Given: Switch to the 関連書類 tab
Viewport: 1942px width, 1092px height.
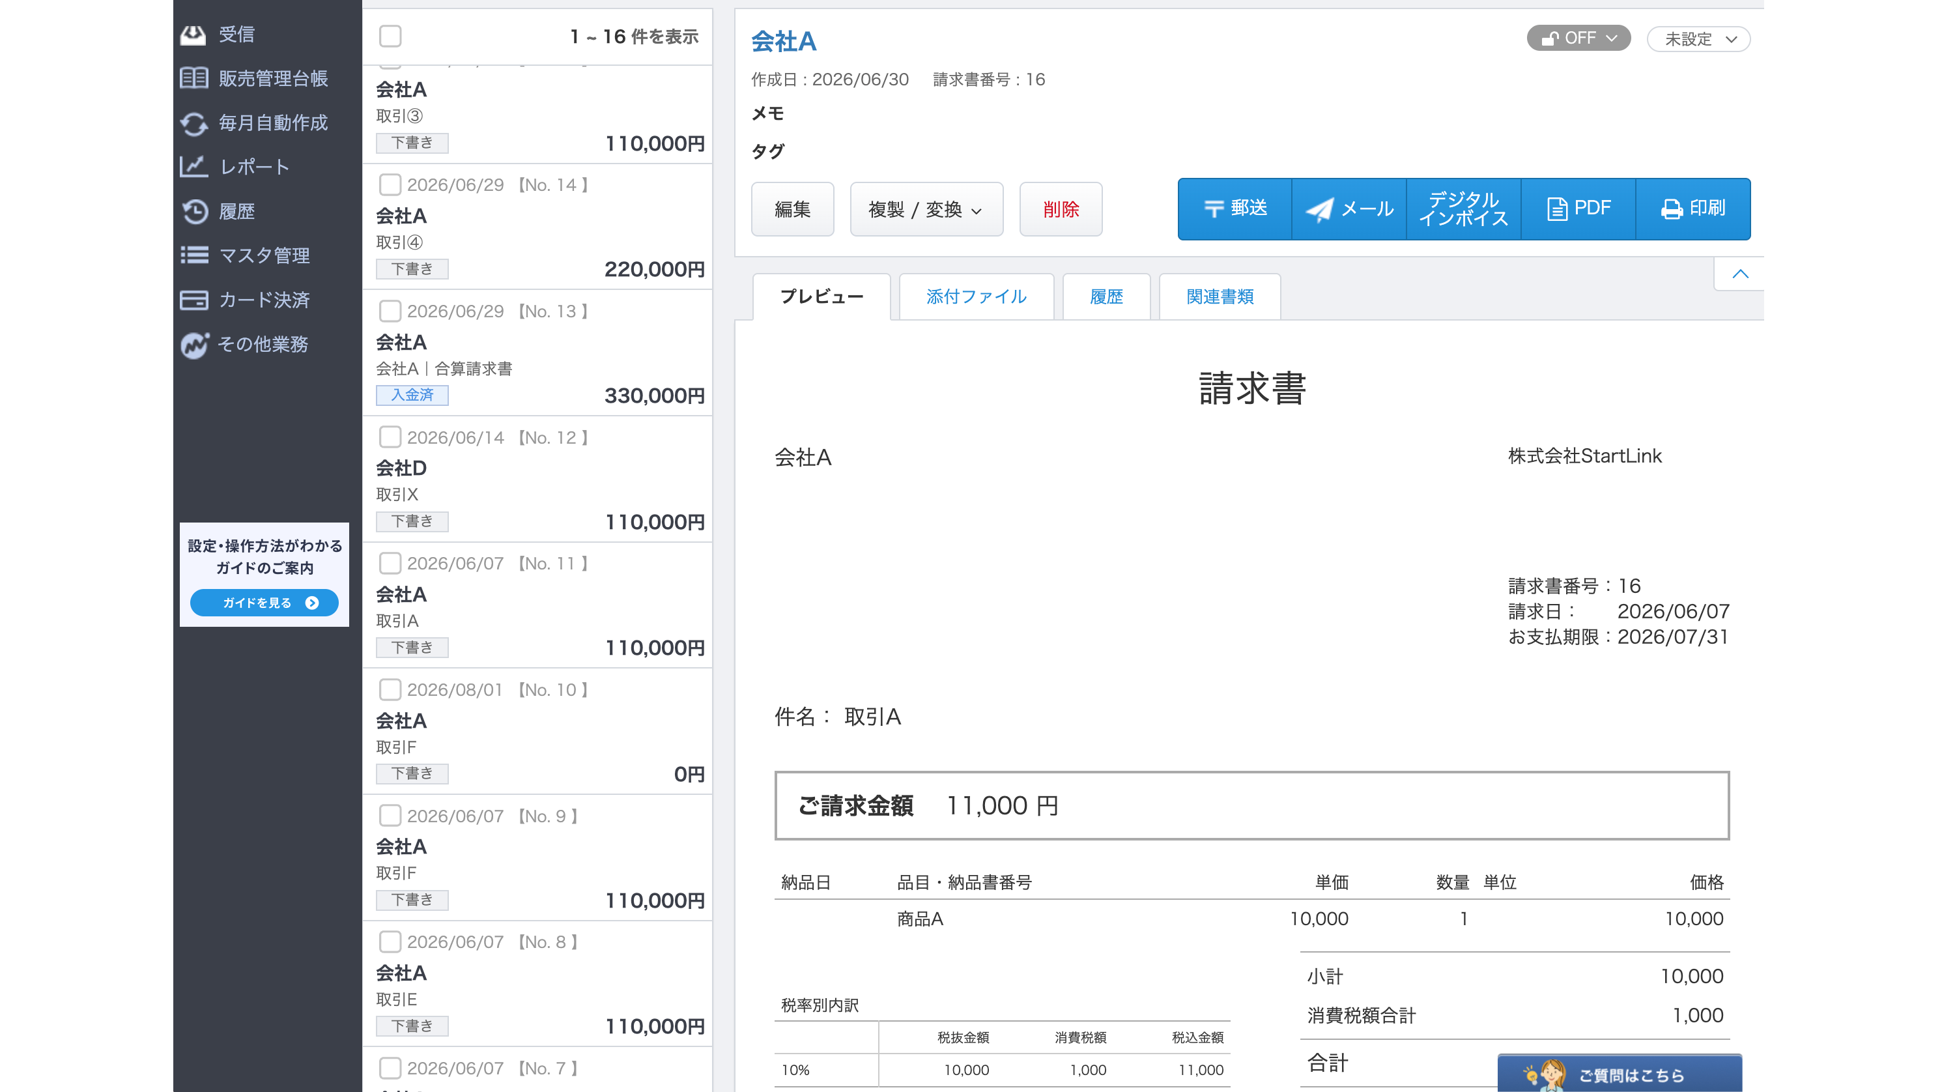Looking at the screenshot, I should [1220, 296].
